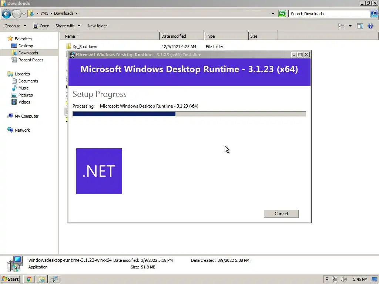Expand Downloads breadcrumb dropdown arrow
This screenshot has height=284, width=379.
pyautogui.click(x=77, y=13)
